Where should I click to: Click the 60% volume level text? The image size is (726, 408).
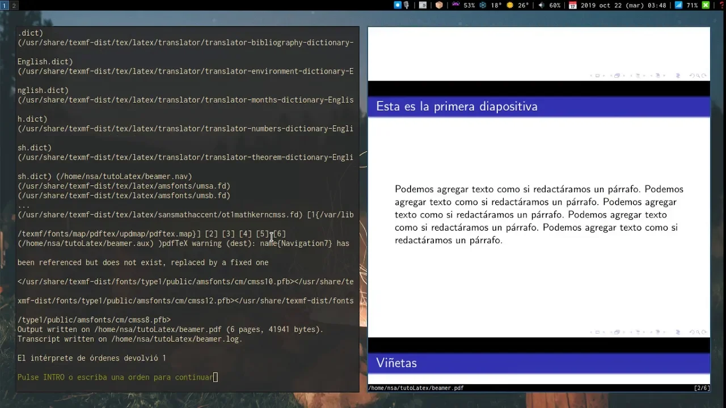[554, 5]
